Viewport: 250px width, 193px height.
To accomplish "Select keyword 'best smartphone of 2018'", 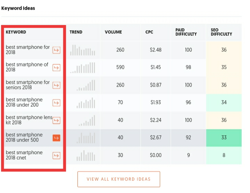I will pos(27,67).
